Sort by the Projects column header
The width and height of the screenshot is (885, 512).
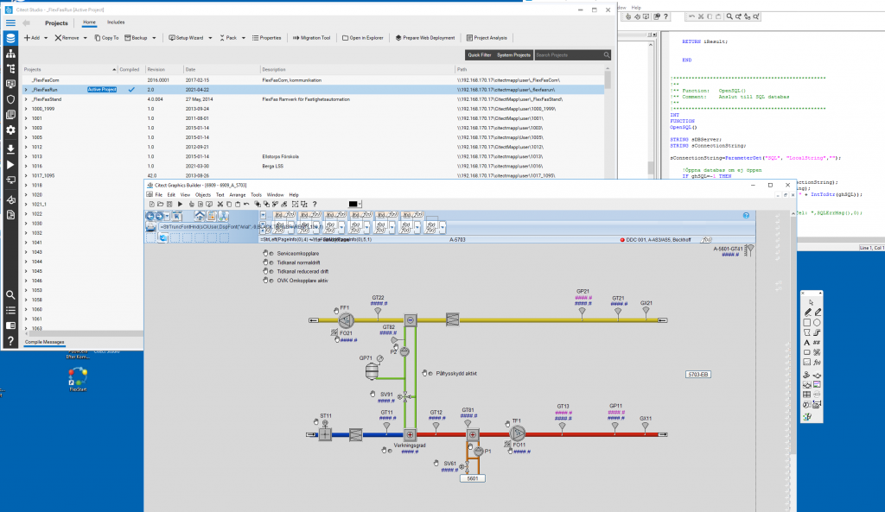(x=70, y=69)
